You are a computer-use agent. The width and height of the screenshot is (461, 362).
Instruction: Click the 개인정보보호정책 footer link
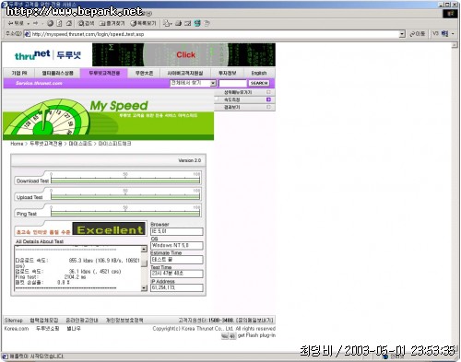point(124,321)
